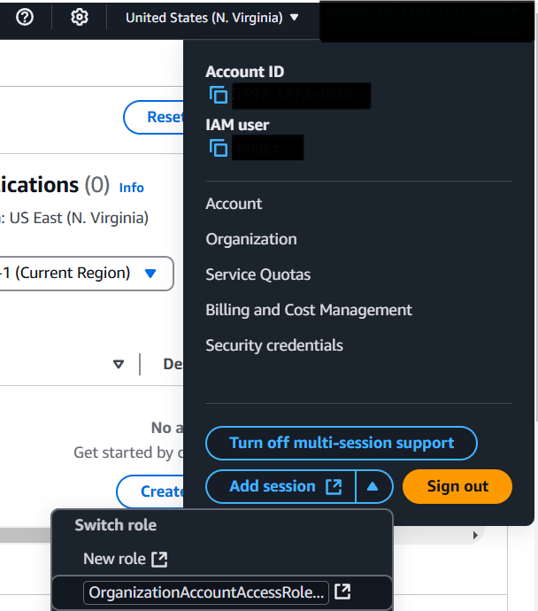
Task: Open United States (N. Virginia) region dropdown
Action: click(212, 18)
